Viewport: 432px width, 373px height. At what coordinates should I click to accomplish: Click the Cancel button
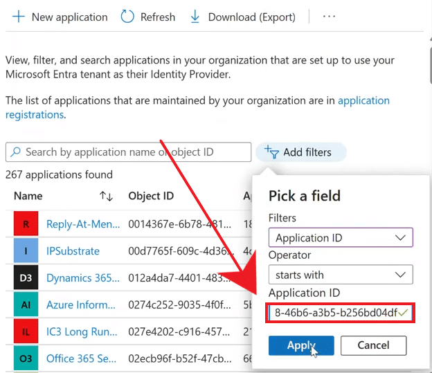(373, 345)
